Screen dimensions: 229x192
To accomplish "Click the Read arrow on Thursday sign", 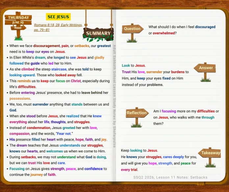I will (x=18, y=28).
